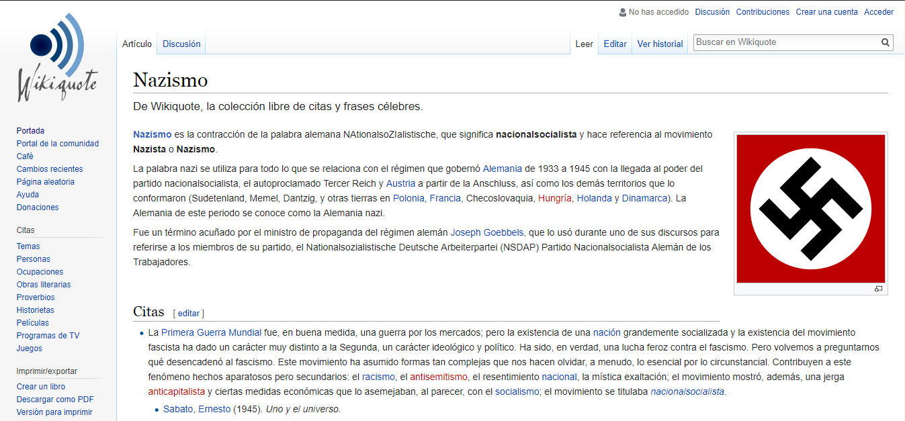Open the Editar tab
The width and height of the screenshot is (905, 421).
point(615,44)
